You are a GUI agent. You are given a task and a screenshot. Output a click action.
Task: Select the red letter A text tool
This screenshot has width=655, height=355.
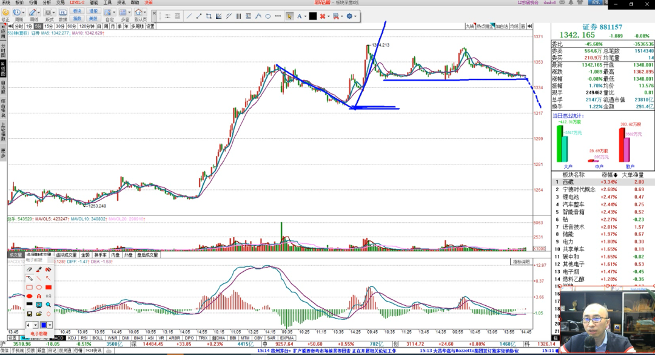(39, 296)
